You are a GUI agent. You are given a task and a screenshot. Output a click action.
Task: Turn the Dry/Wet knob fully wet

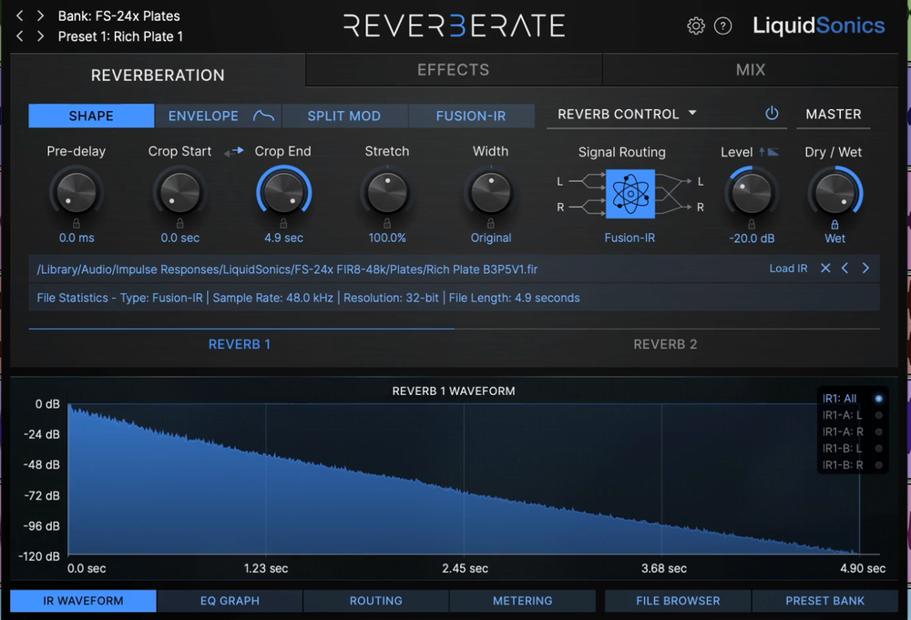834,194
